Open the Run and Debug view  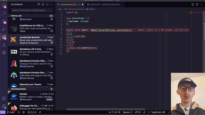coord(4,29)
